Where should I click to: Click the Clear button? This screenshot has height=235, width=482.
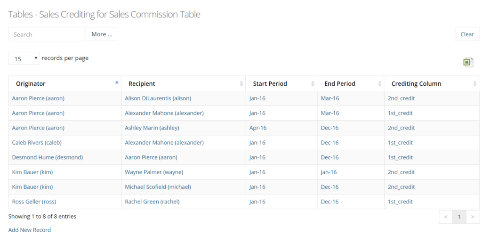(467, 34)
